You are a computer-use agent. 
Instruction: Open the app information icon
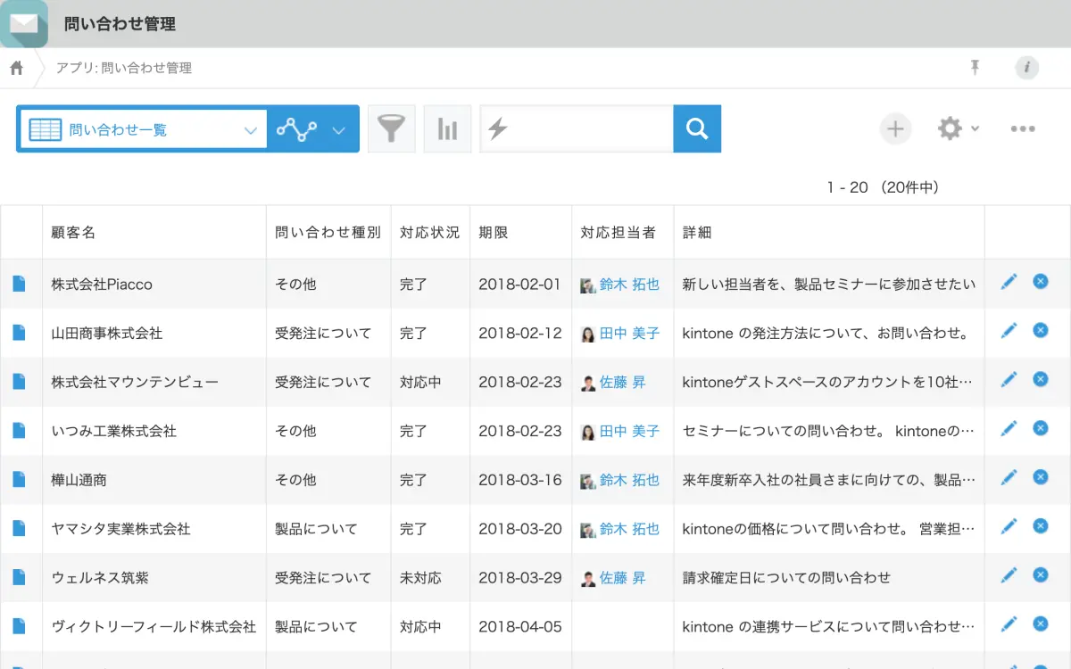[x=1026, y=68]
